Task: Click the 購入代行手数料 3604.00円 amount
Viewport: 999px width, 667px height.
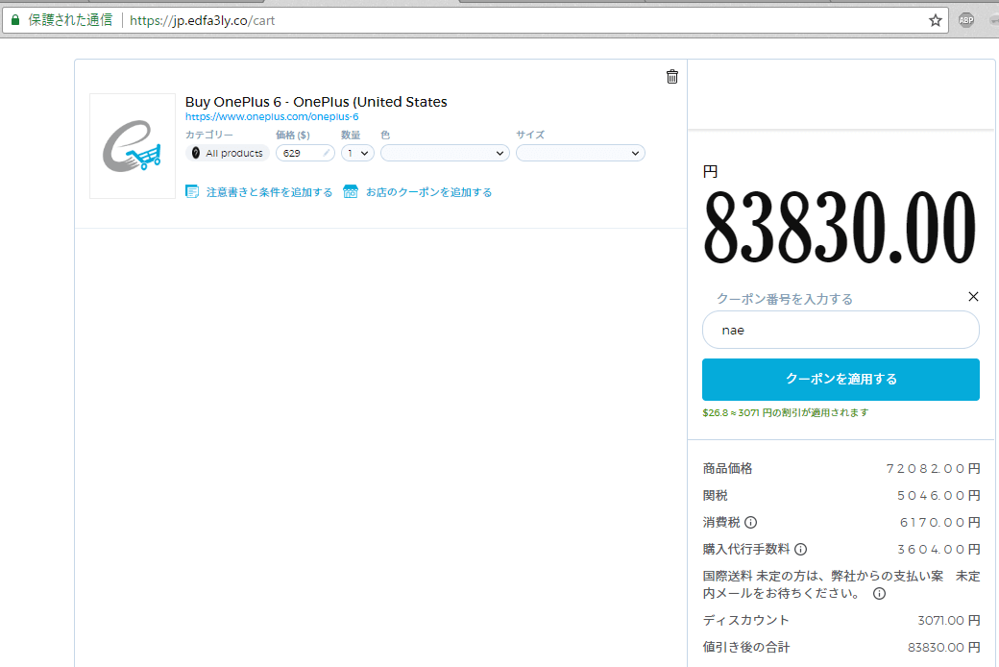Action: (x=938, y=549)
